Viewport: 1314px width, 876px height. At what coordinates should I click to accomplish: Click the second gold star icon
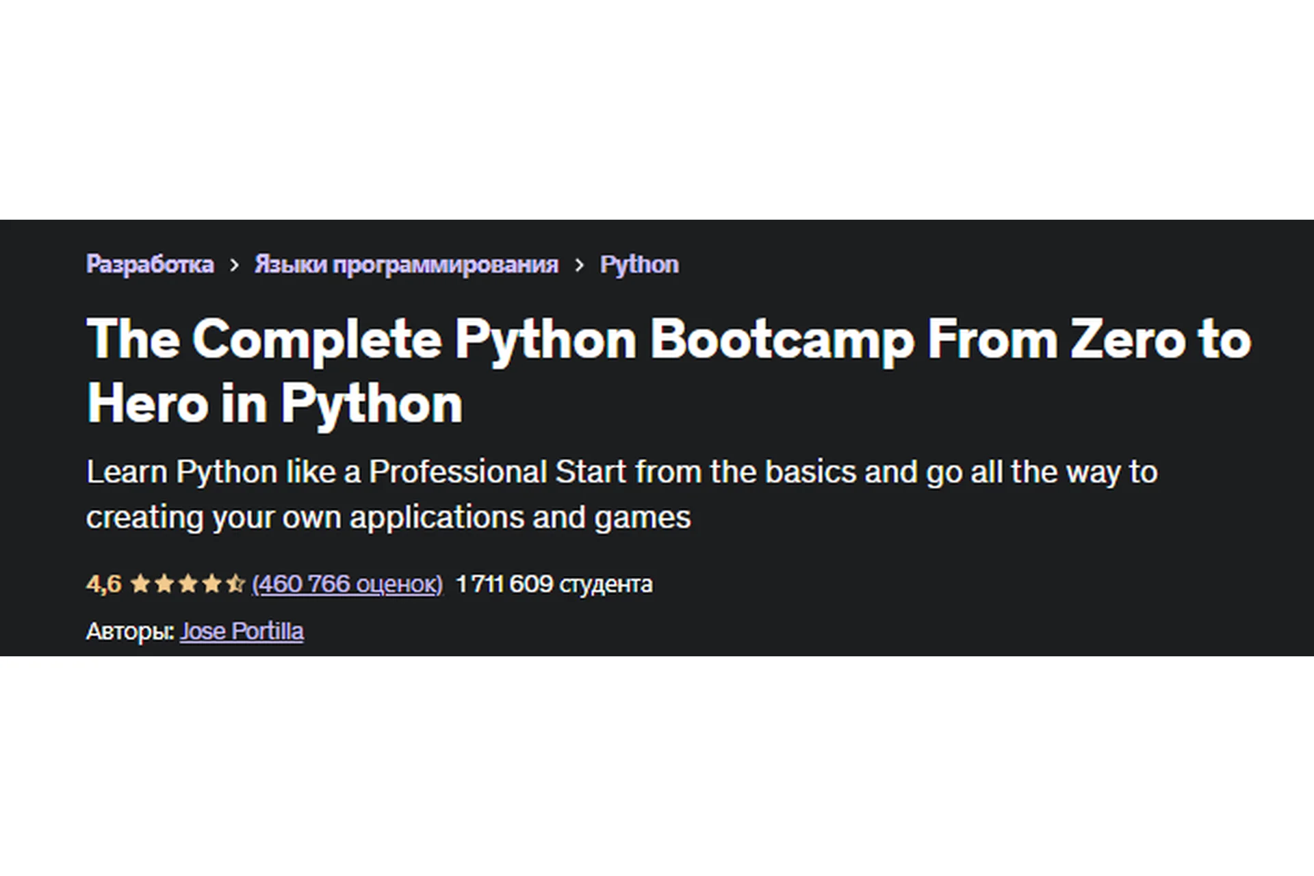[x=164, y=584]
